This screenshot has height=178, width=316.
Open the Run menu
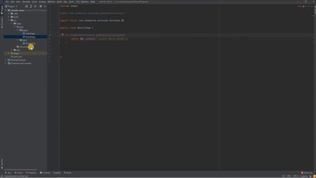pyautogui.click(x=65, y=1)
